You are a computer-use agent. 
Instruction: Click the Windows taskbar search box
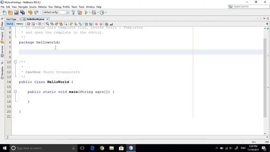pyautogui.click(x=43, y=148)
